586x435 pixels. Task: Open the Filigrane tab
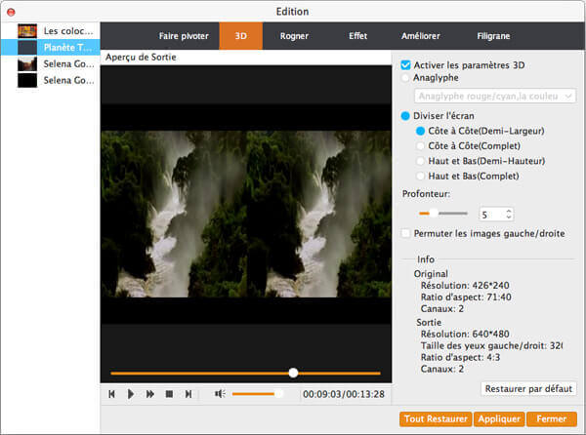pos(491,35)
